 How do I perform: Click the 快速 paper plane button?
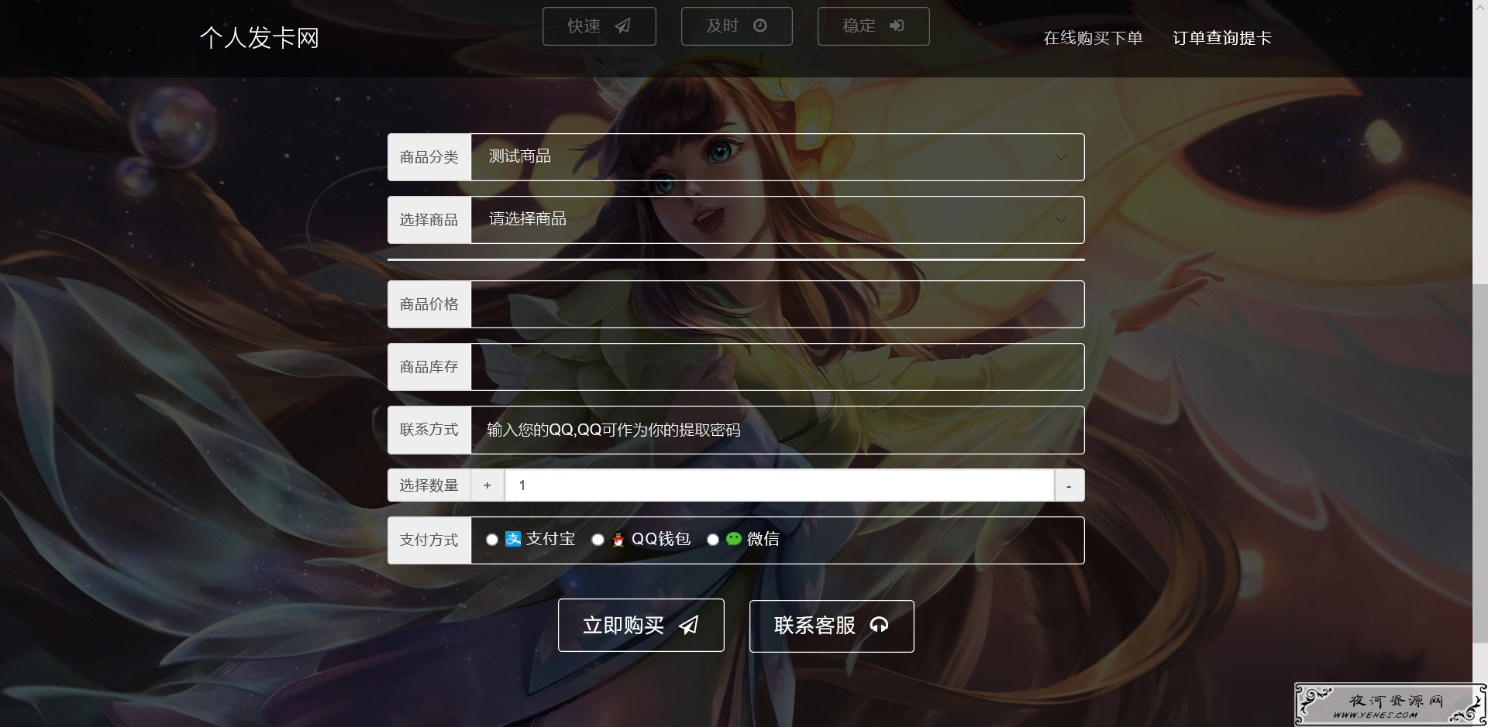(599, 26)
